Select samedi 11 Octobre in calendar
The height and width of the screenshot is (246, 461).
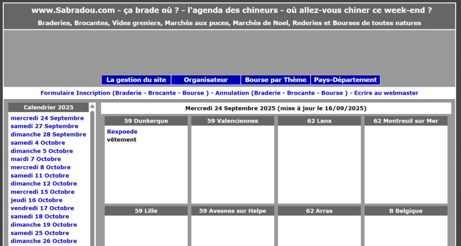[x=40, y=176]
